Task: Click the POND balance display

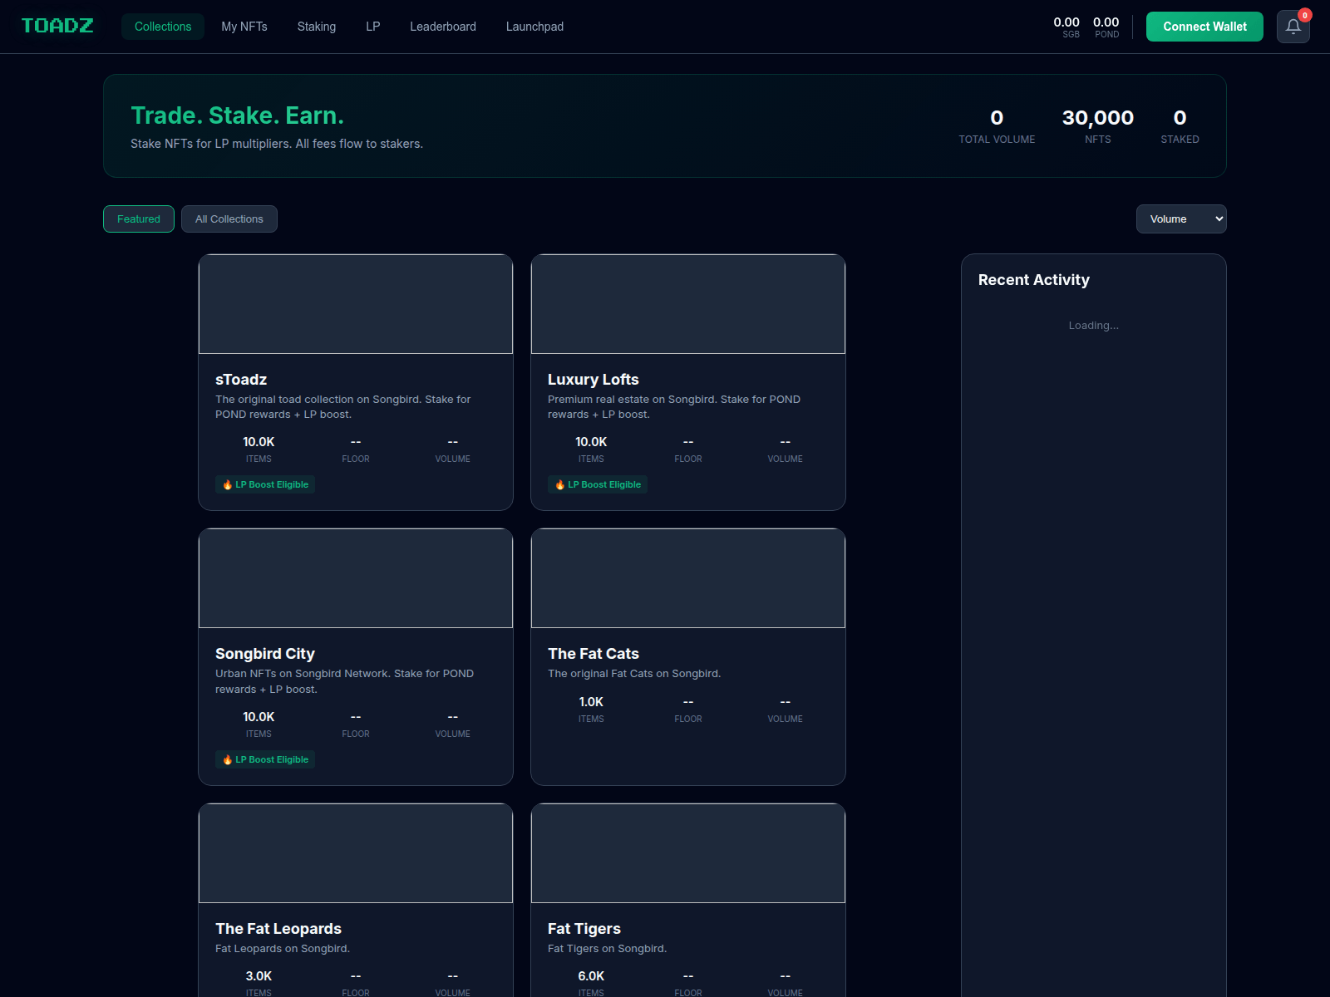Action: pos(1106,27)
